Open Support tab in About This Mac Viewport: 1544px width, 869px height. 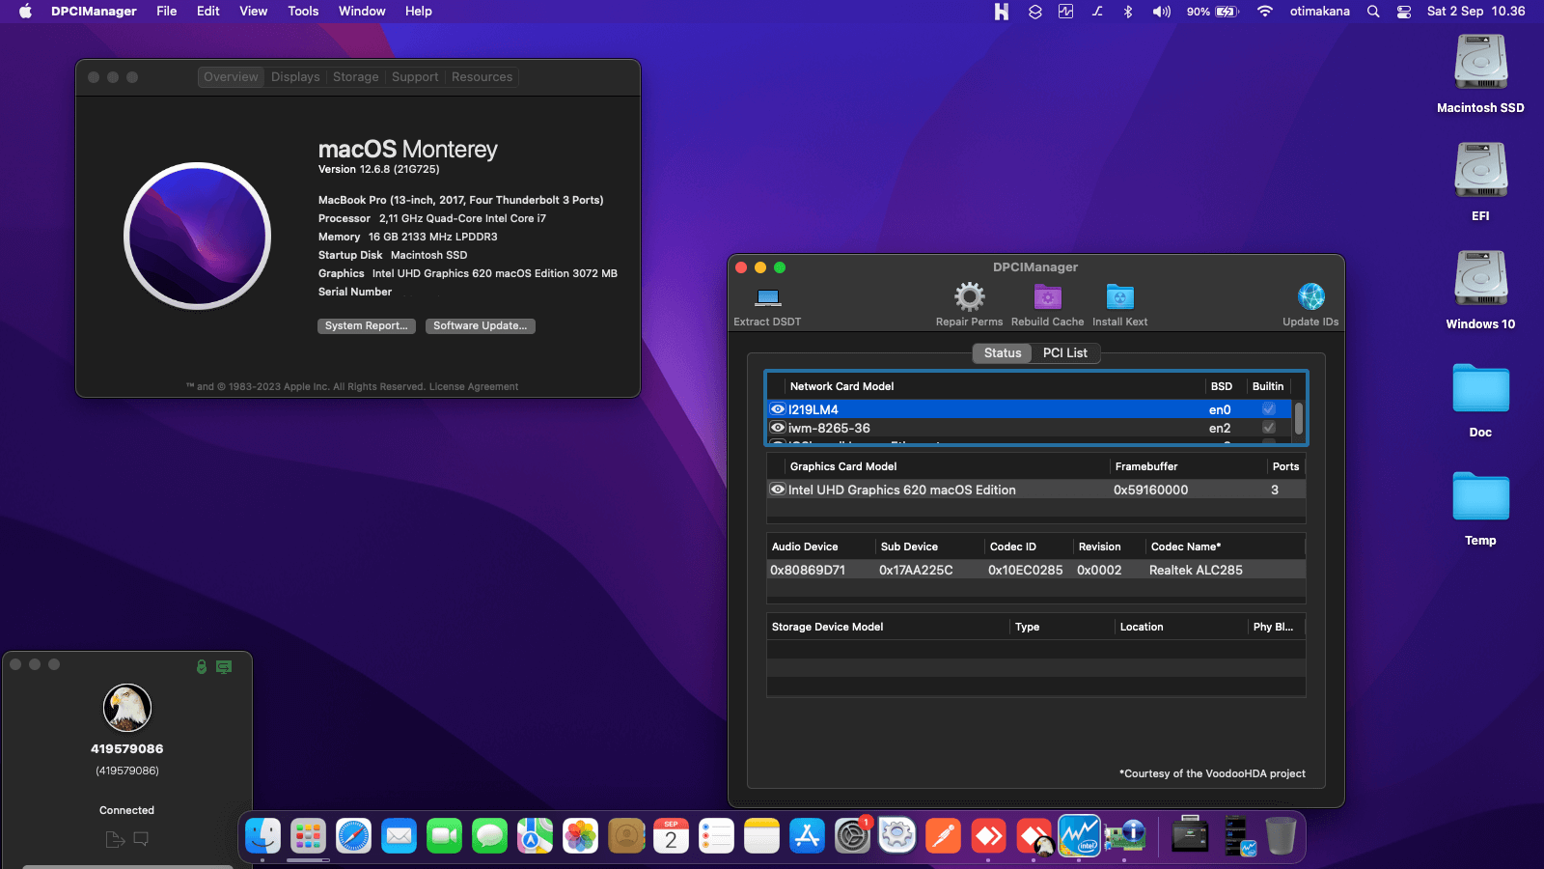[x=415, y=77]
